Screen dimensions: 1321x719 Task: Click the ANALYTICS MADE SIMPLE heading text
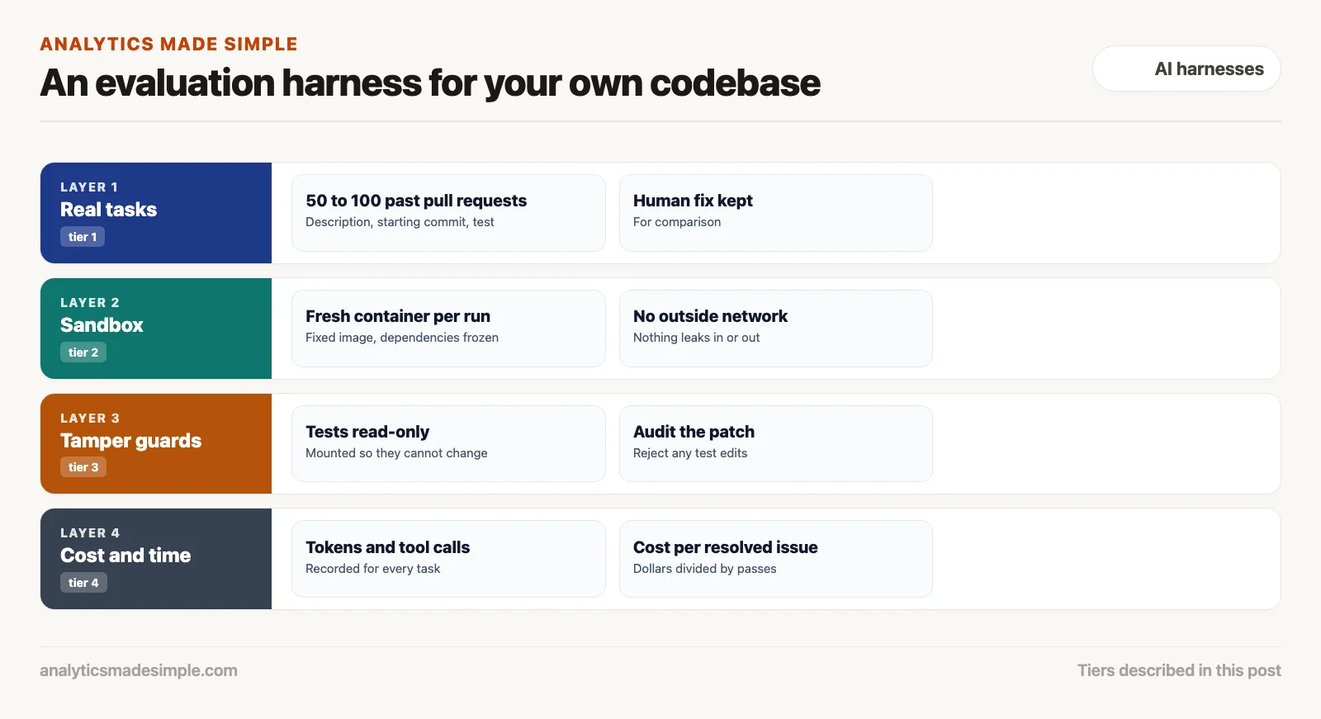coord(168,45)
